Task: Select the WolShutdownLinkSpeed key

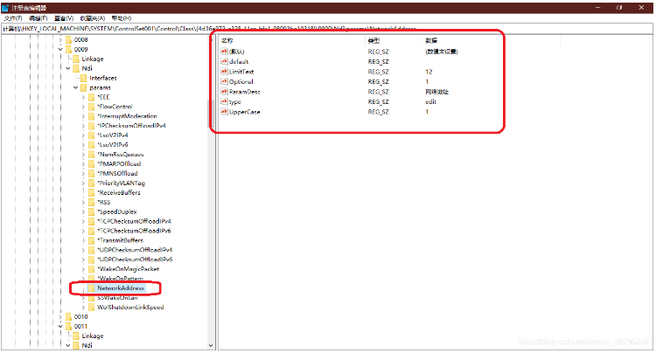Action: coord(130,308)
